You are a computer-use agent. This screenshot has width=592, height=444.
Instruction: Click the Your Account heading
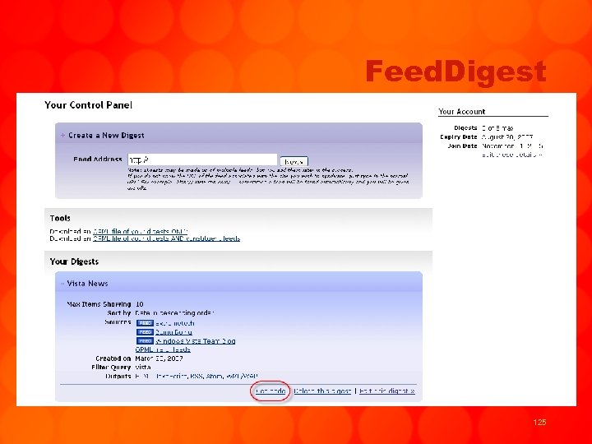[462, 111]
